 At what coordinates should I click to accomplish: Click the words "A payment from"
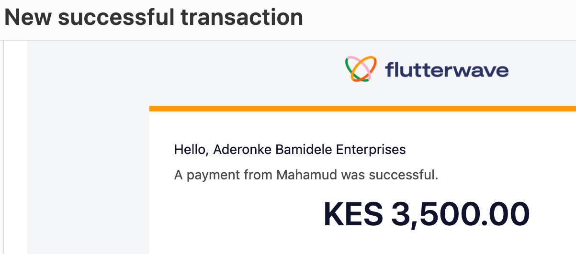coord(223,175)
